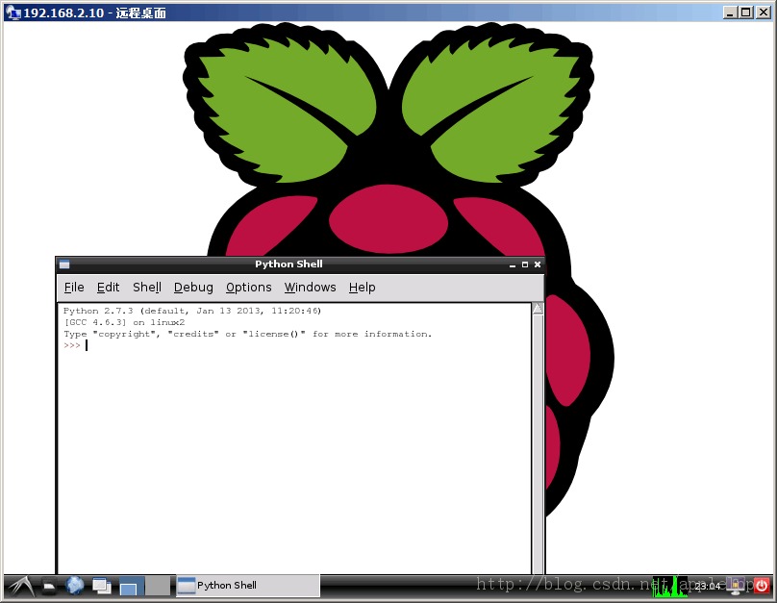777x603 pixels.
Task: Click in the Python Shell prompt line
Action: tap(295, 345)
